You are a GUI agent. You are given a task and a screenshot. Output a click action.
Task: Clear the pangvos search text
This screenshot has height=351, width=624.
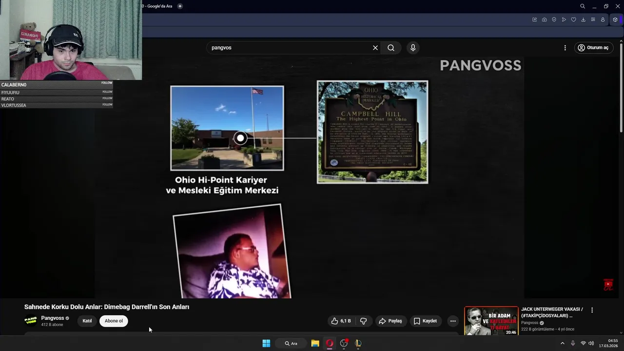coord(375,48)
